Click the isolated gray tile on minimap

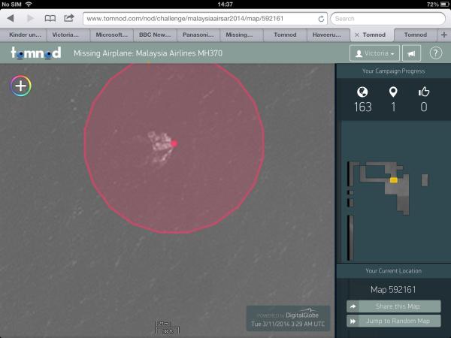(425, 180)
